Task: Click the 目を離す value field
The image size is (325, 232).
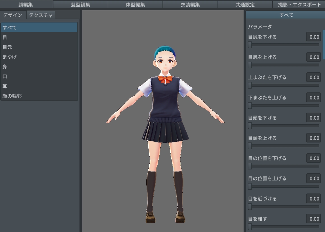Action: tap(314, 219)
